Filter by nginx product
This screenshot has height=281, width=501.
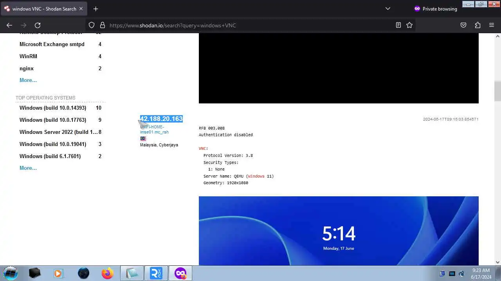click(x=27, y=68)
